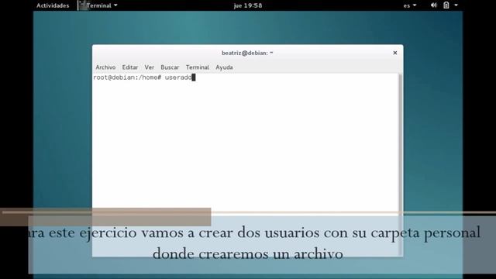
Task: Click the volume speaker icon
Action: (x=434, y=5)
